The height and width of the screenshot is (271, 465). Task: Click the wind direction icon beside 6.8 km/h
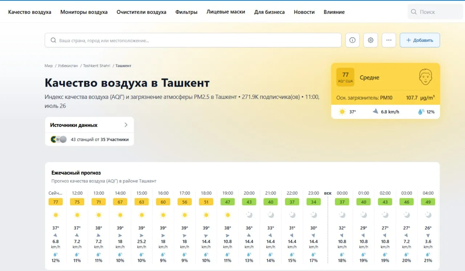click(375, 112)
